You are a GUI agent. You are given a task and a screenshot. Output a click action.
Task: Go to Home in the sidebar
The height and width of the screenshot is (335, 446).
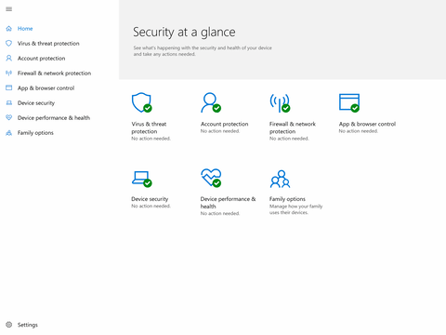(25, 29)
